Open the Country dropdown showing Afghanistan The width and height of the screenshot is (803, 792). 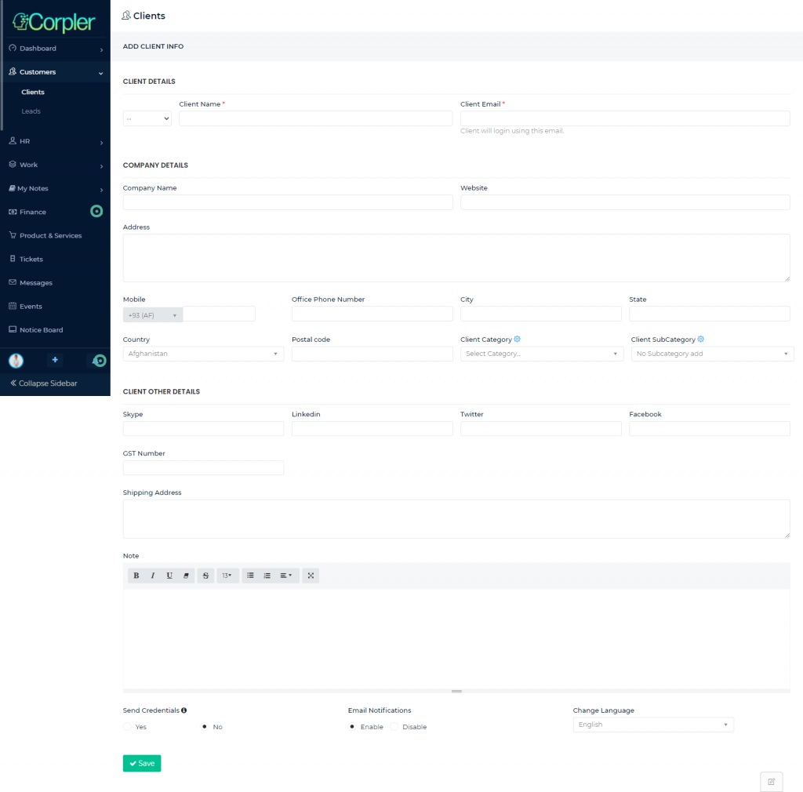tap(202, 353)
